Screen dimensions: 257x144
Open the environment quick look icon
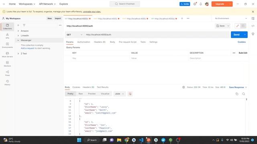[253, 18]
